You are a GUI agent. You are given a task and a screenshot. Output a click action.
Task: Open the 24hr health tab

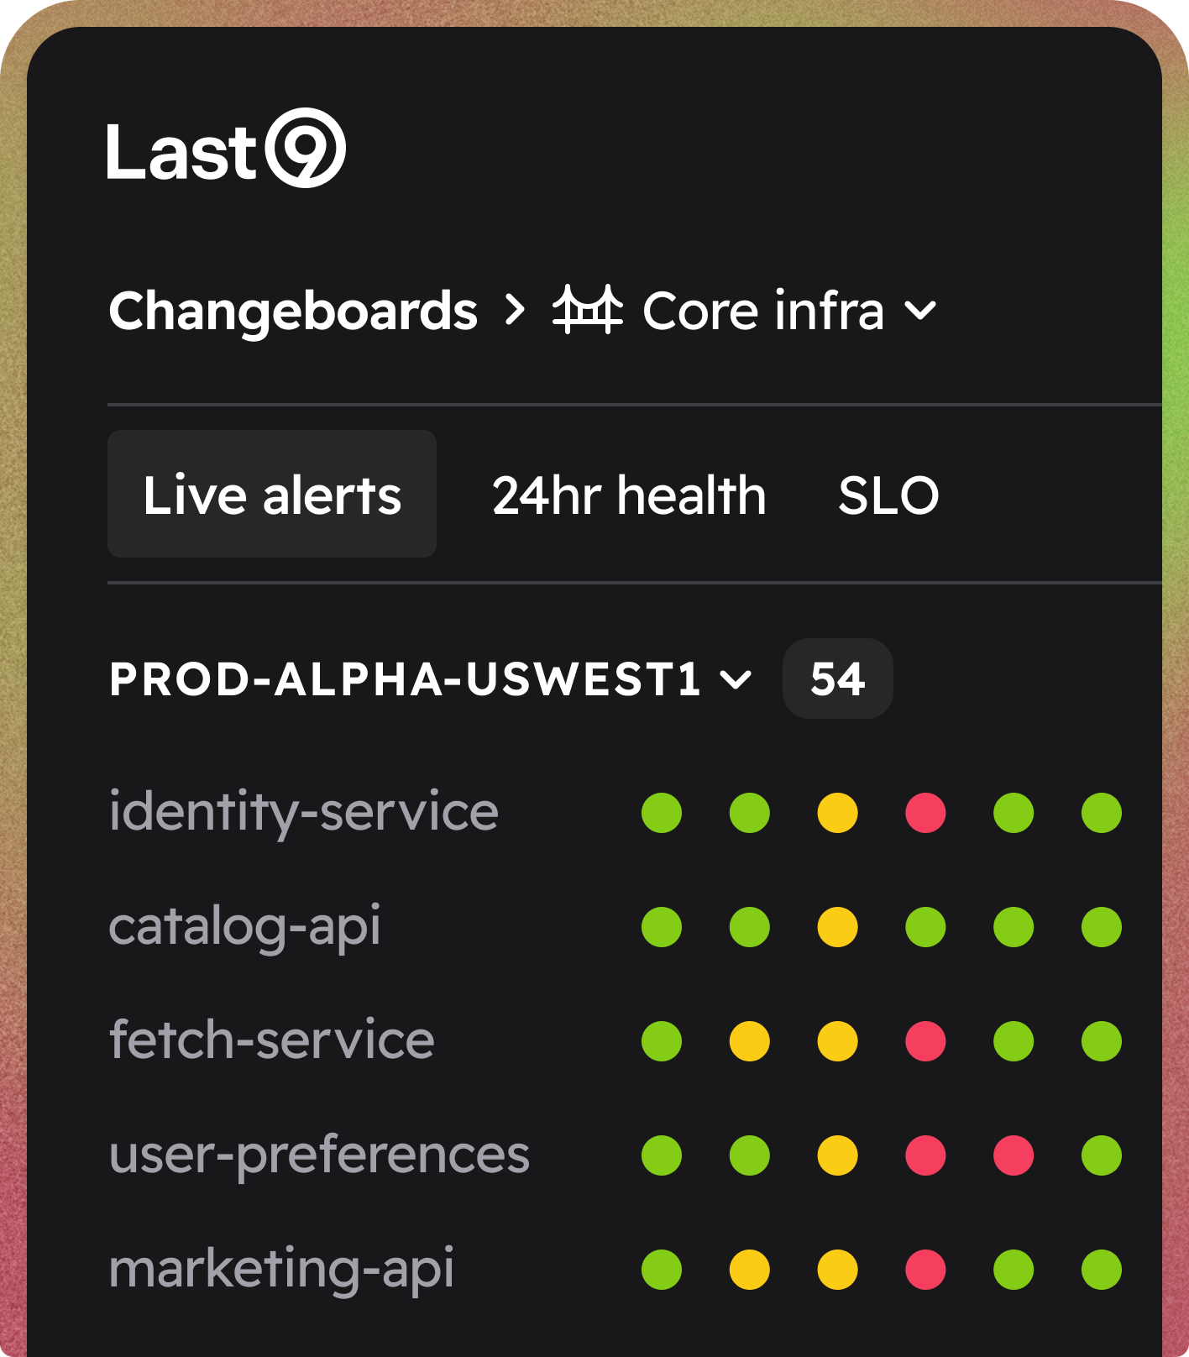point(629,495)
